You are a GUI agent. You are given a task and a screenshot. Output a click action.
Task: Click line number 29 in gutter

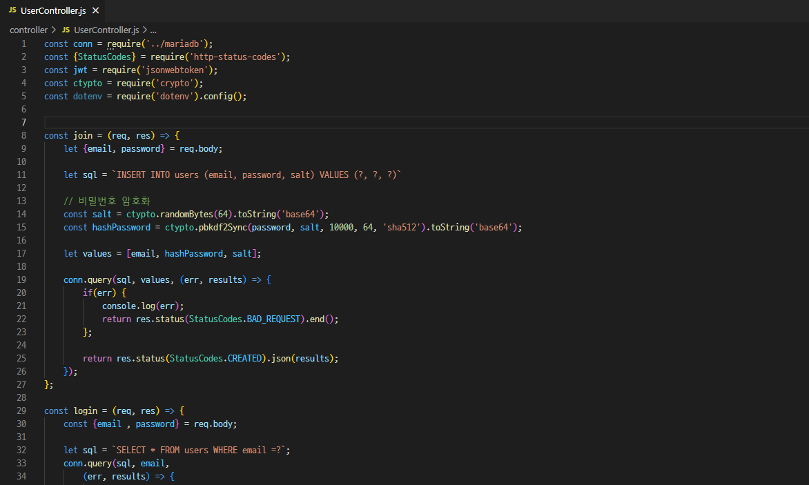[x=21, y=410]
